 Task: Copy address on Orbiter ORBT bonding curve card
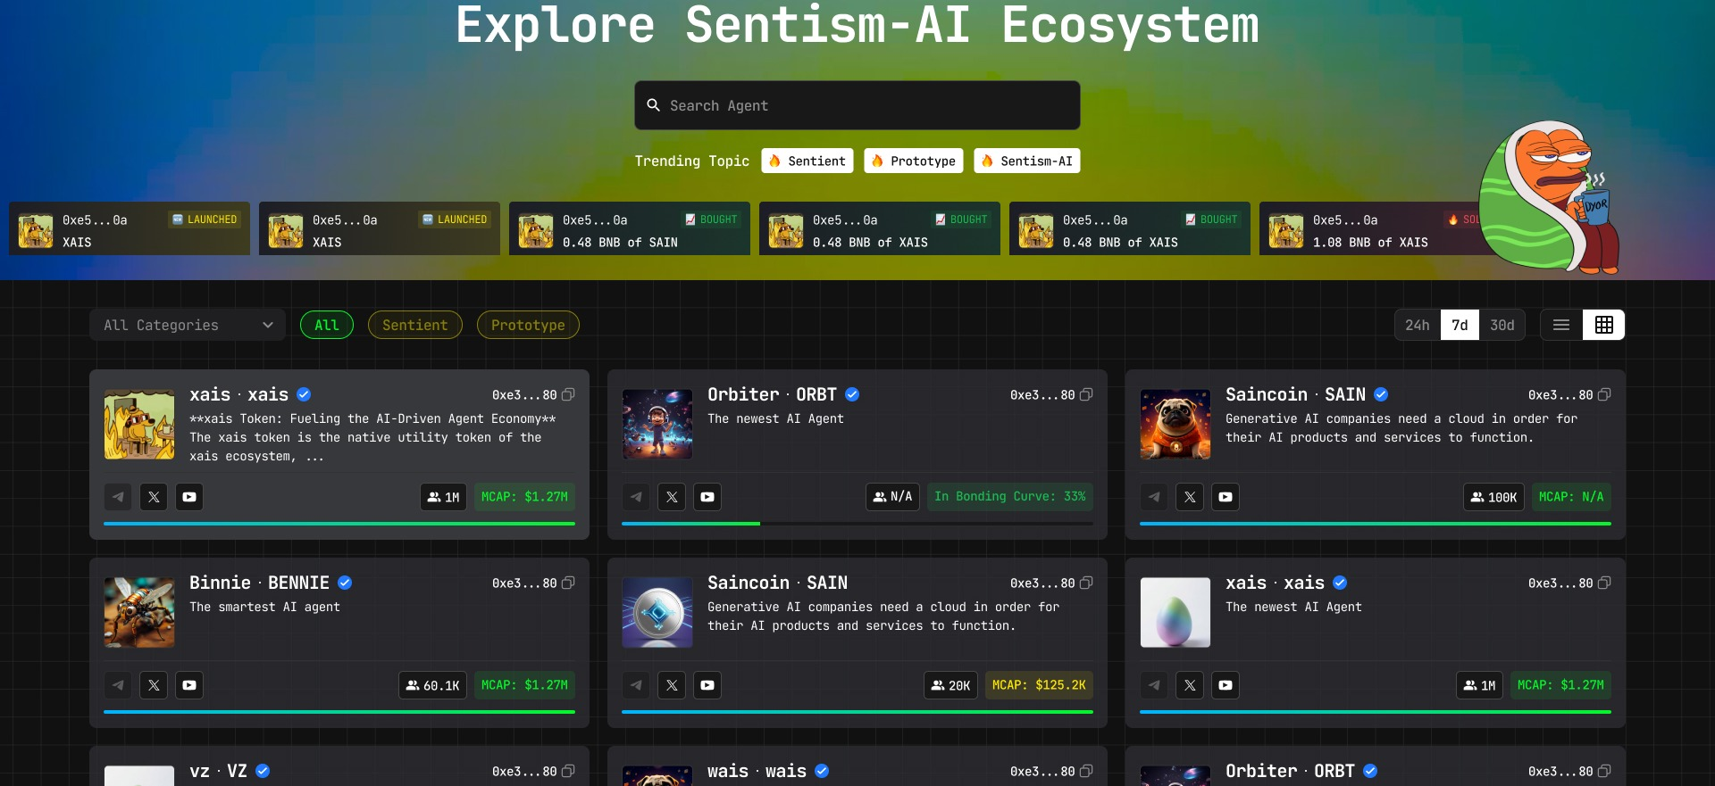tap(1086, 394)
